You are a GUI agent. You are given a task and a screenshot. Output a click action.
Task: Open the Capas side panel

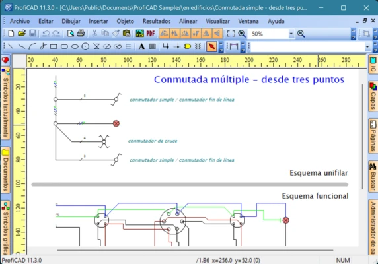click(x=373, y=96)
